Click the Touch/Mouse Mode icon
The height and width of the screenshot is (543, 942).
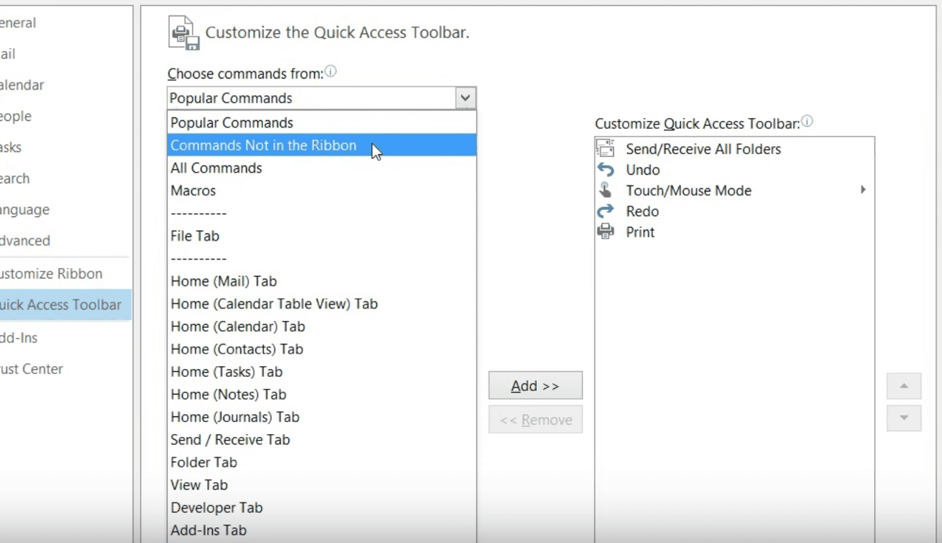click(x=606, y=191)
